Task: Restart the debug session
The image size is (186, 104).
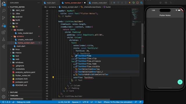Action: click(134, 3)
